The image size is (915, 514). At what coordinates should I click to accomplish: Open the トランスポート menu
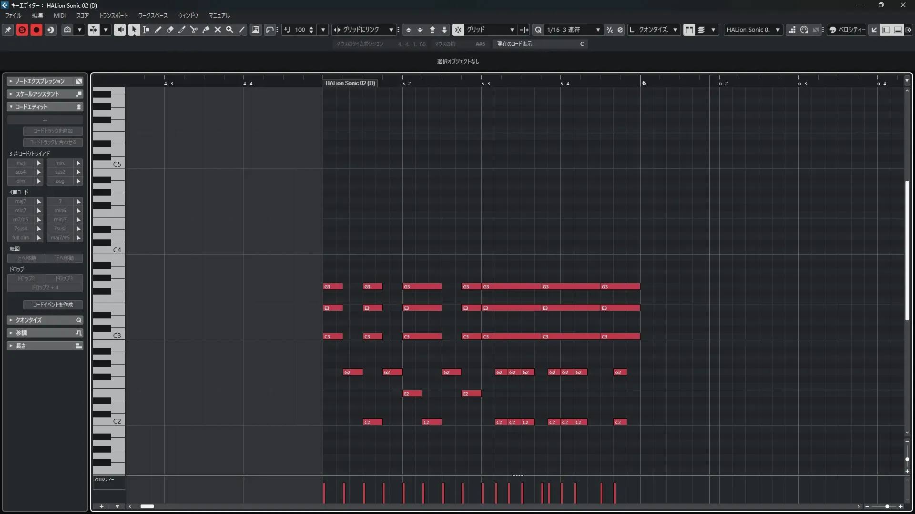(x=113, y=15)
